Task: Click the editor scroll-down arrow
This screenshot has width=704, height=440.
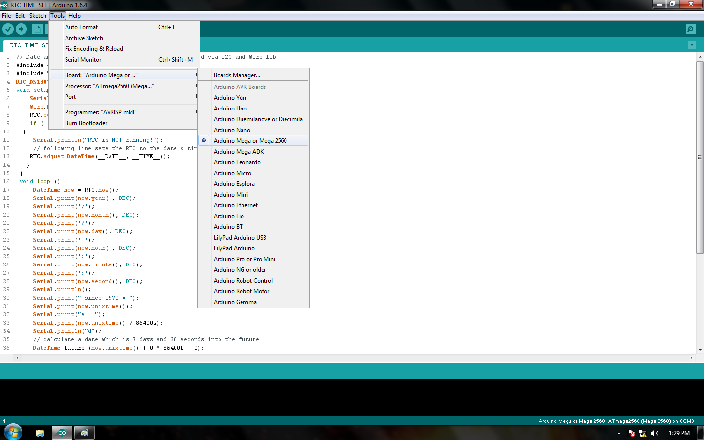Action: coord(700,350)
